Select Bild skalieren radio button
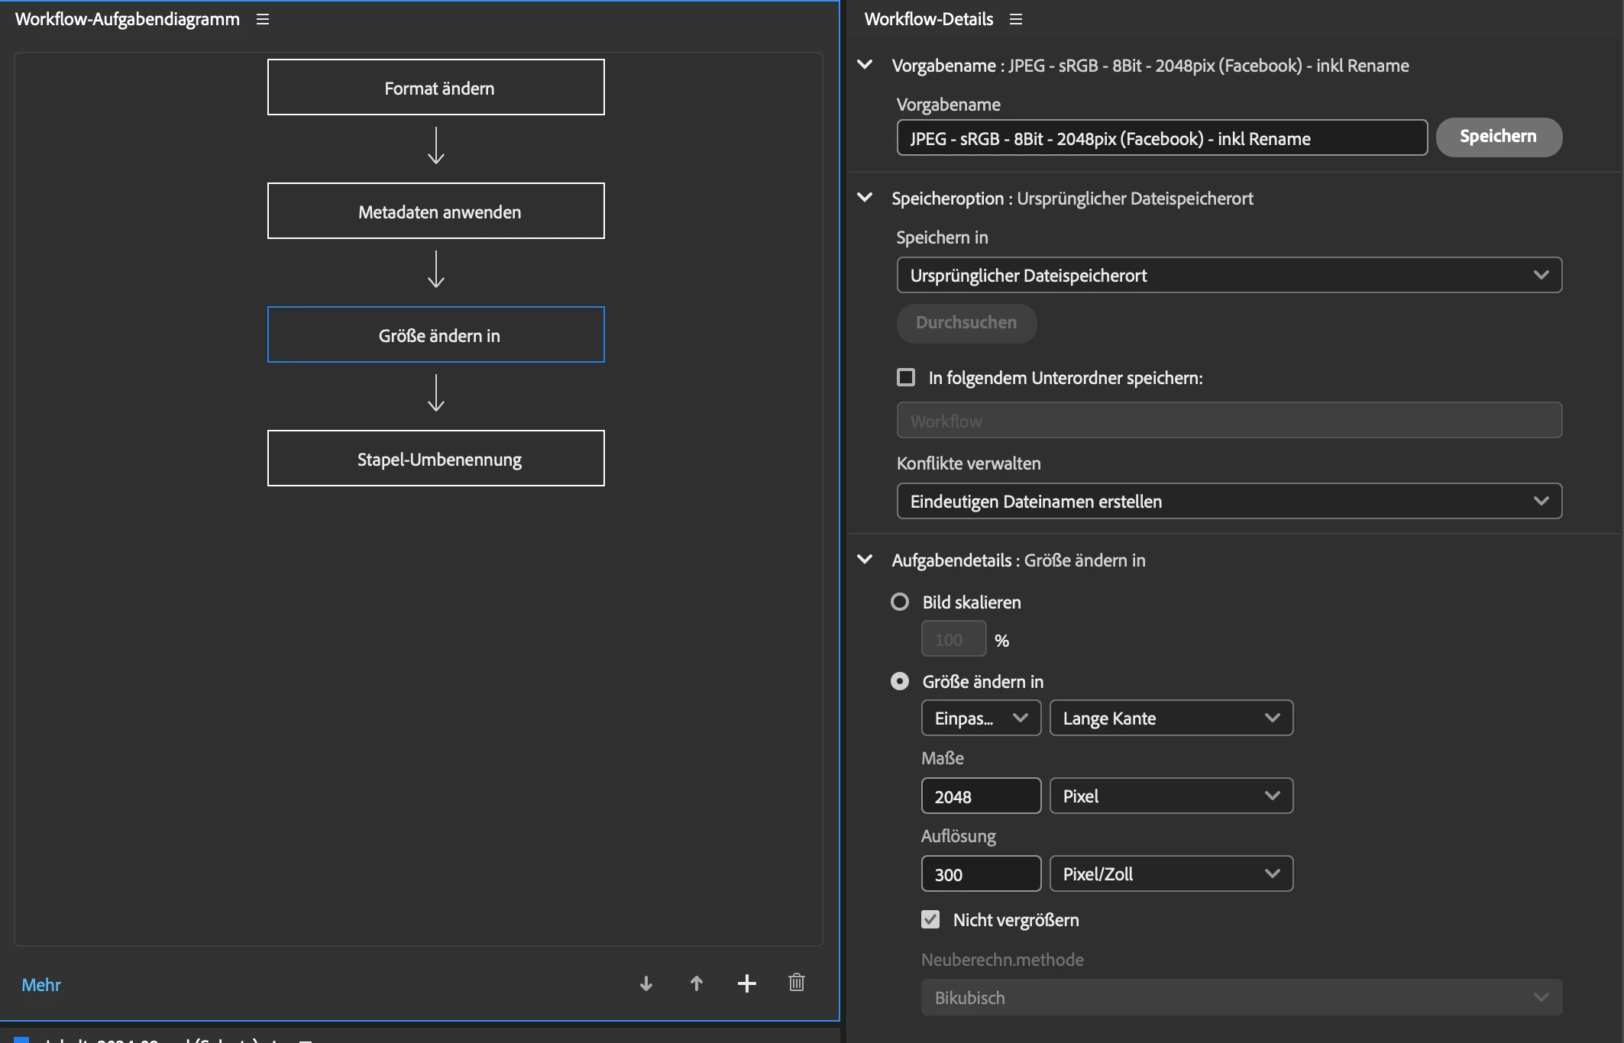The image size is (1624, 1043). pyautogui.click(x=900, y=602)
